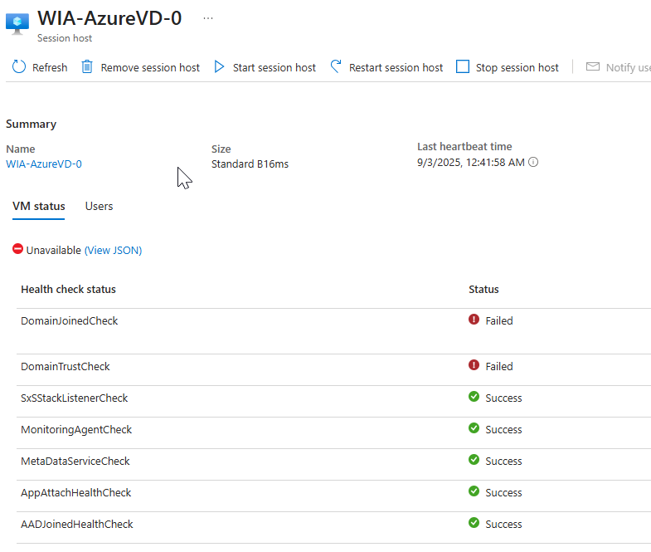651x552 pixels.
Task: Click DomainTrustCheck failed error icon
Action: coord(474,365)
